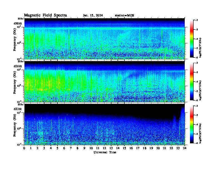Click hour '0' on Universal Time axis

coord(24,148)
